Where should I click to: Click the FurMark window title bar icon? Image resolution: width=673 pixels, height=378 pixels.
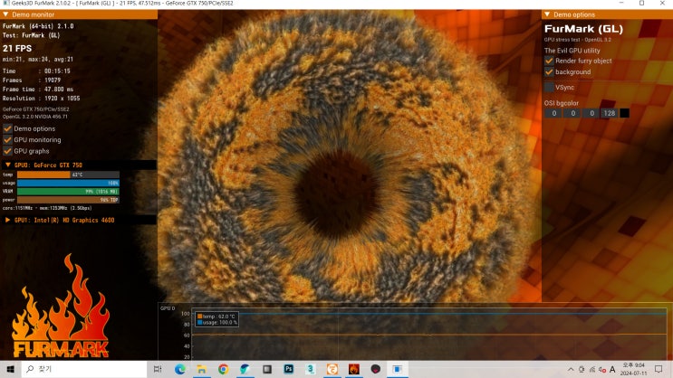(x=6, y=3)
